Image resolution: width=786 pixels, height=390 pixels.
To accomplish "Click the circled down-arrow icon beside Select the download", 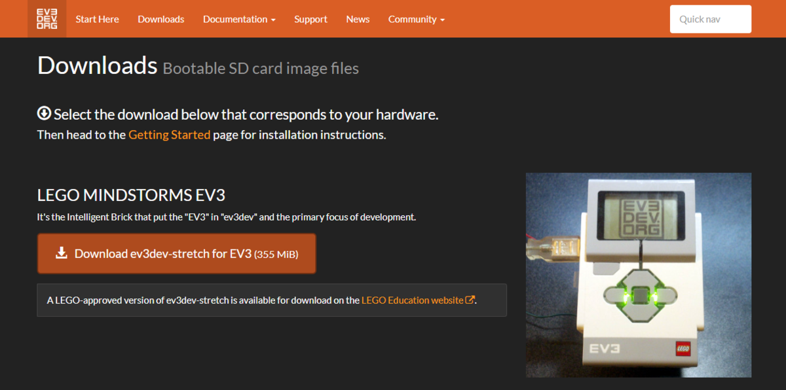I will click(44, 113).
